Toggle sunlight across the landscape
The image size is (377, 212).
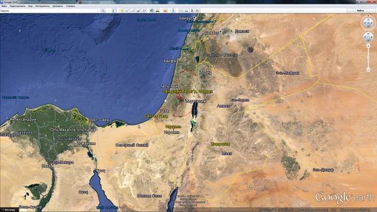coord(157,11)
